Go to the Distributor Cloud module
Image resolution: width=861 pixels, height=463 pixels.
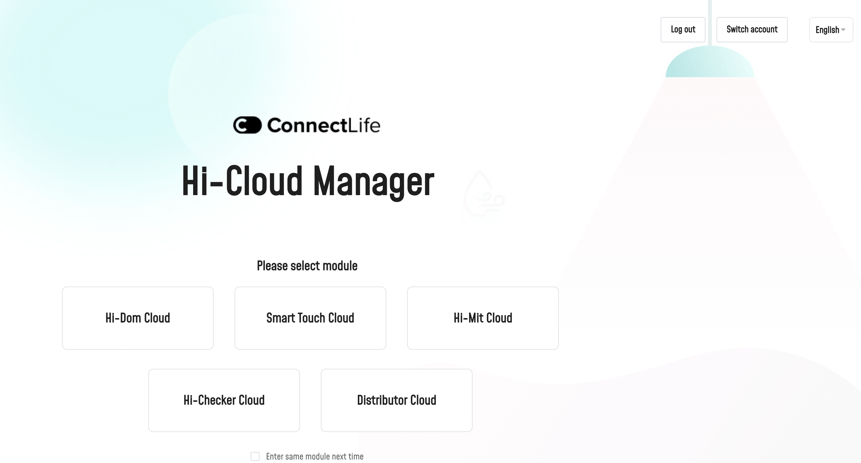pyautogui.click(x=396, y=400)
